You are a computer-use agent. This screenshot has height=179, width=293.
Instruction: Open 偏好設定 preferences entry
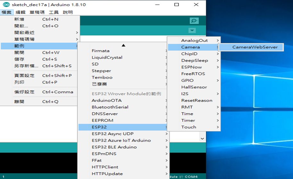coord(39,92)
